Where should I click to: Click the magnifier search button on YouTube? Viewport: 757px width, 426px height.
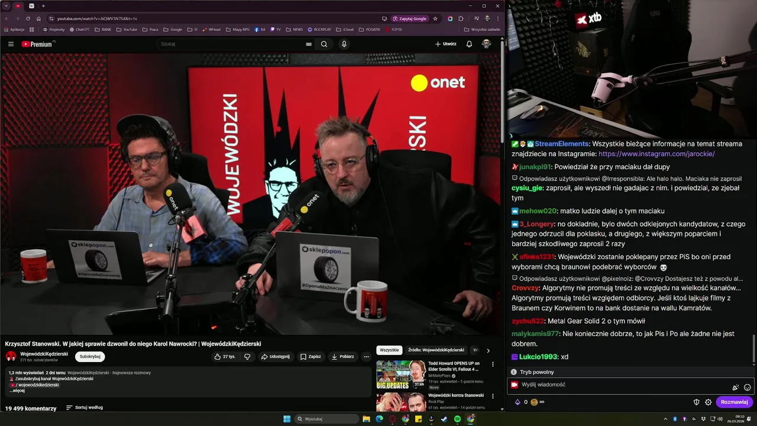coord(324,44)
